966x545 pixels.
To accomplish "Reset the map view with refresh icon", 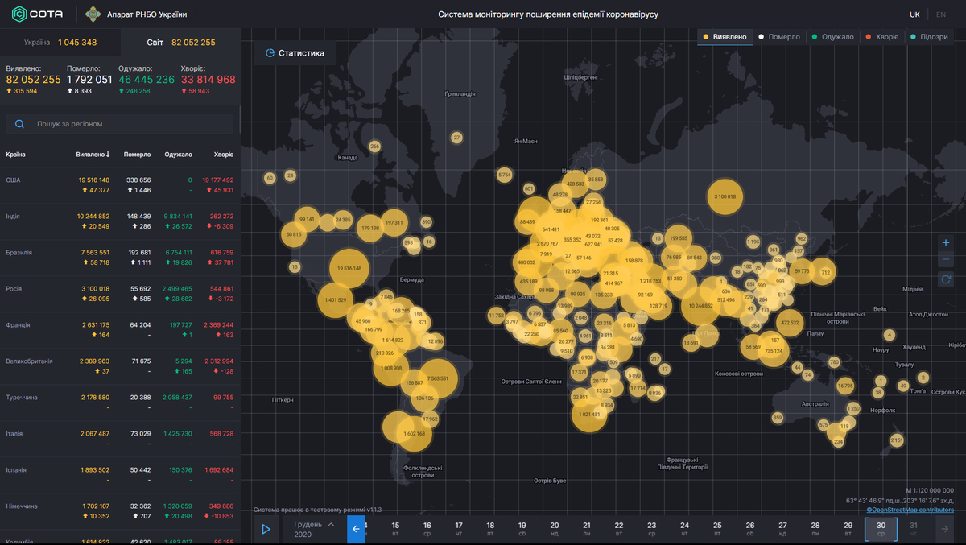I will click(946, 279).
